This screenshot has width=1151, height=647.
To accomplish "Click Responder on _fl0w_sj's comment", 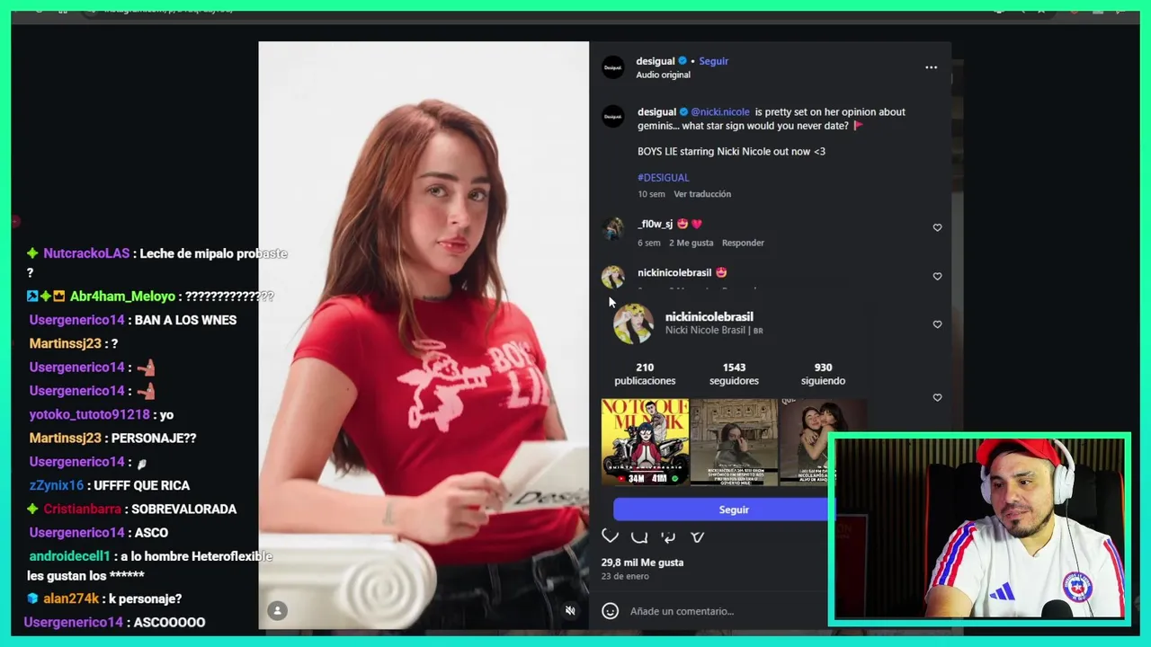I will [x=743, y=243].
